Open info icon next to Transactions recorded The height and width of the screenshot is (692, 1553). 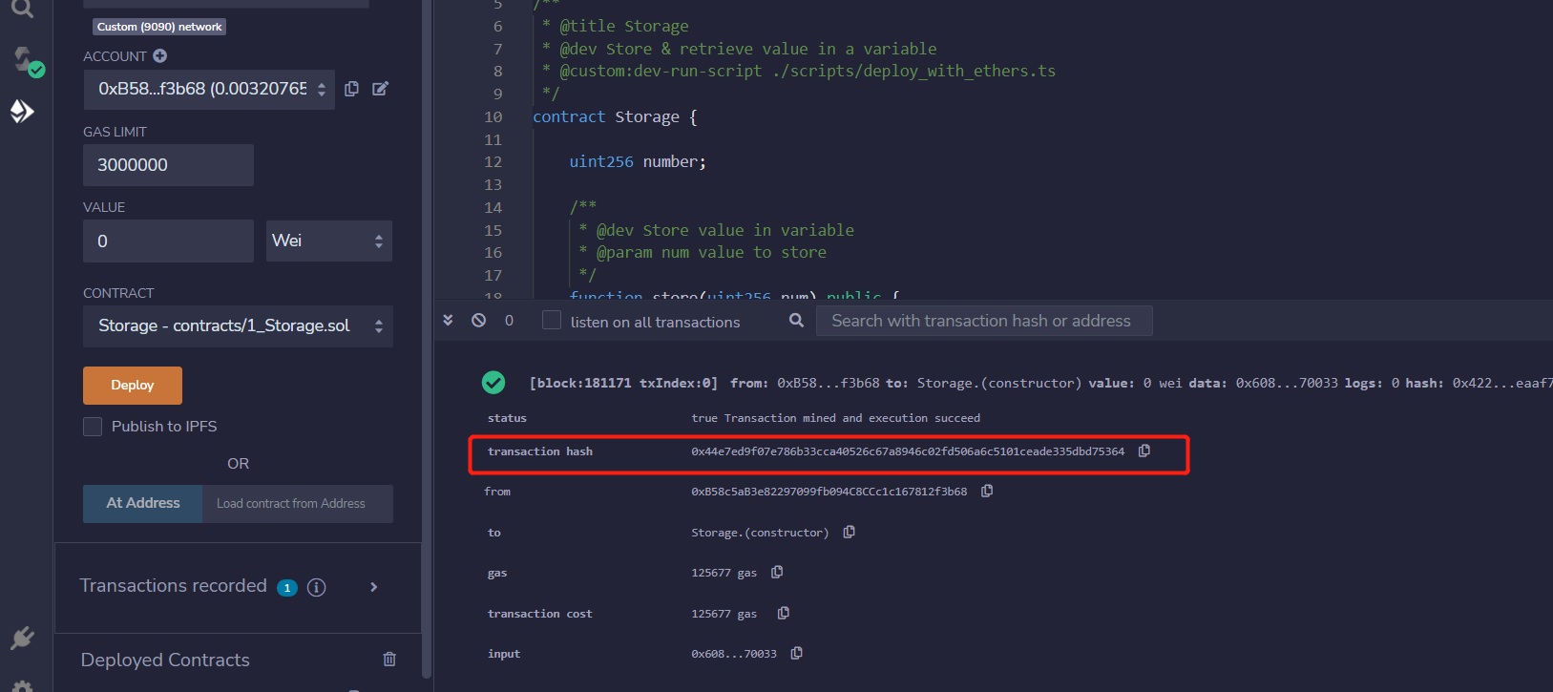[317, 587]
